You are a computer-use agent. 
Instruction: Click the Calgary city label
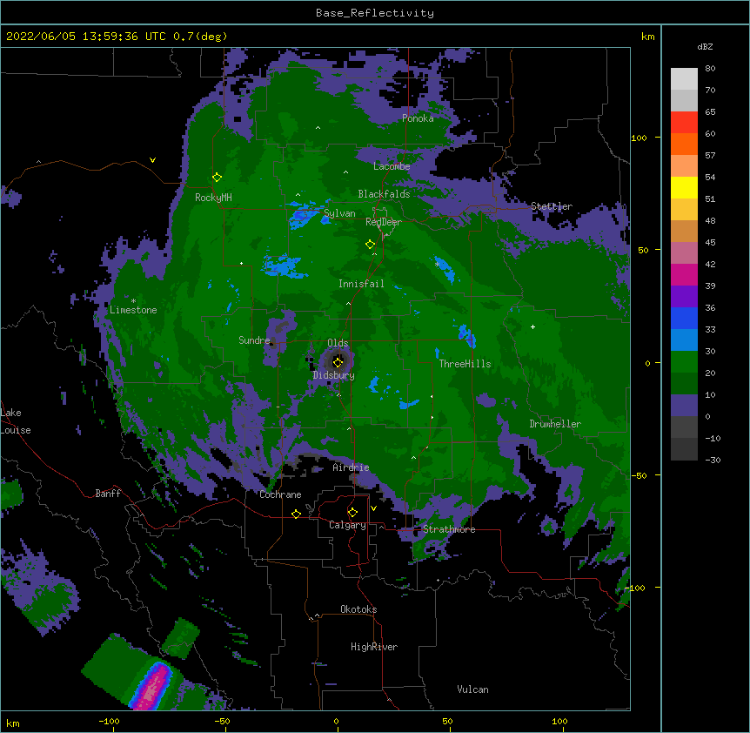[347, 525]
